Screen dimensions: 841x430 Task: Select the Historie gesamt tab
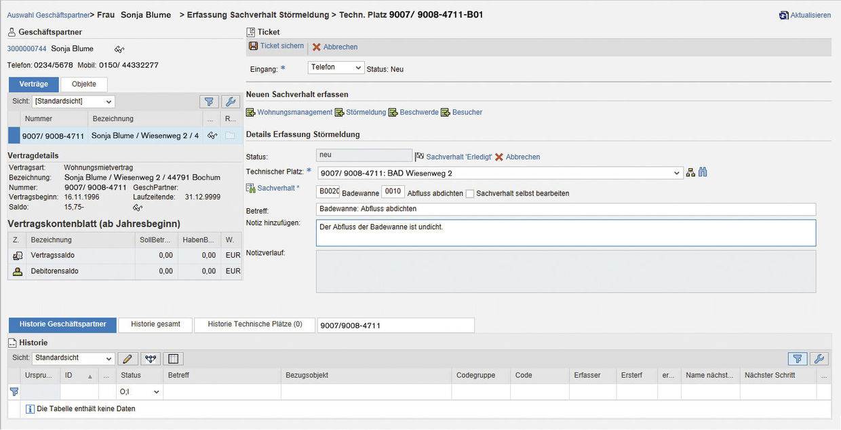(155, 325)
